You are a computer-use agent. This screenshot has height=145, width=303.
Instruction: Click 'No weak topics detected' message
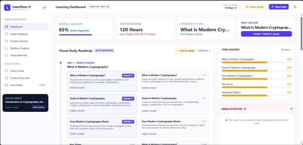pyautogui.click(x=257, y=121)
